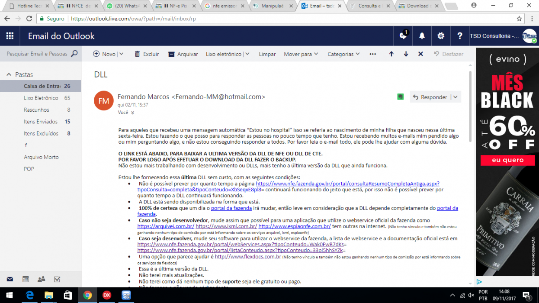Expand reply options arrow next to Responder
This screenshot has height=303, width=539.
[456, 97]
